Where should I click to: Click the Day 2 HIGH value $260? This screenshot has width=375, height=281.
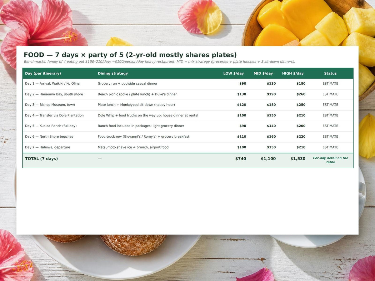pos(301,94)
